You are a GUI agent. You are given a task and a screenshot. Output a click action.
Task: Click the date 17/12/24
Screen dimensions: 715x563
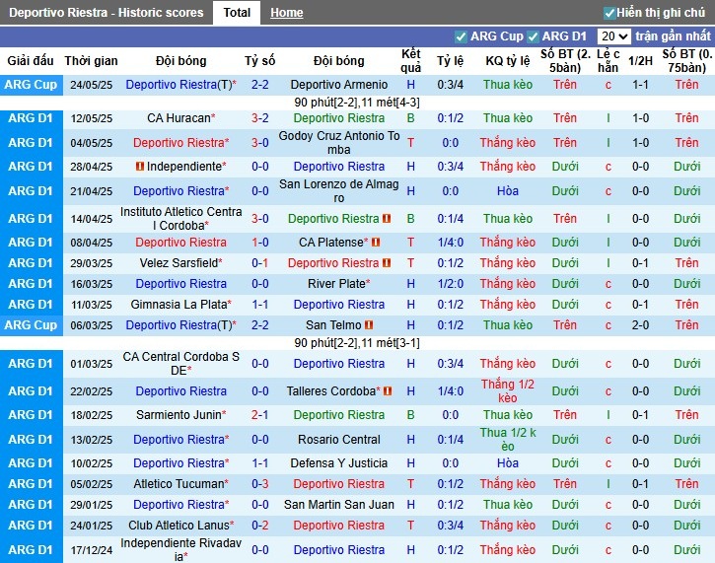(x=91, y=550)
